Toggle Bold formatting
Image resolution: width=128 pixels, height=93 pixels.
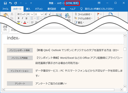click(18, 18)
